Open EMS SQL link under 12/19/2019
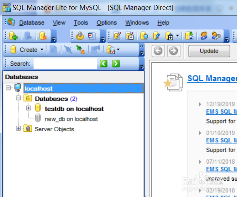Viewport: 237px width, 197px height. pos(221,111)
